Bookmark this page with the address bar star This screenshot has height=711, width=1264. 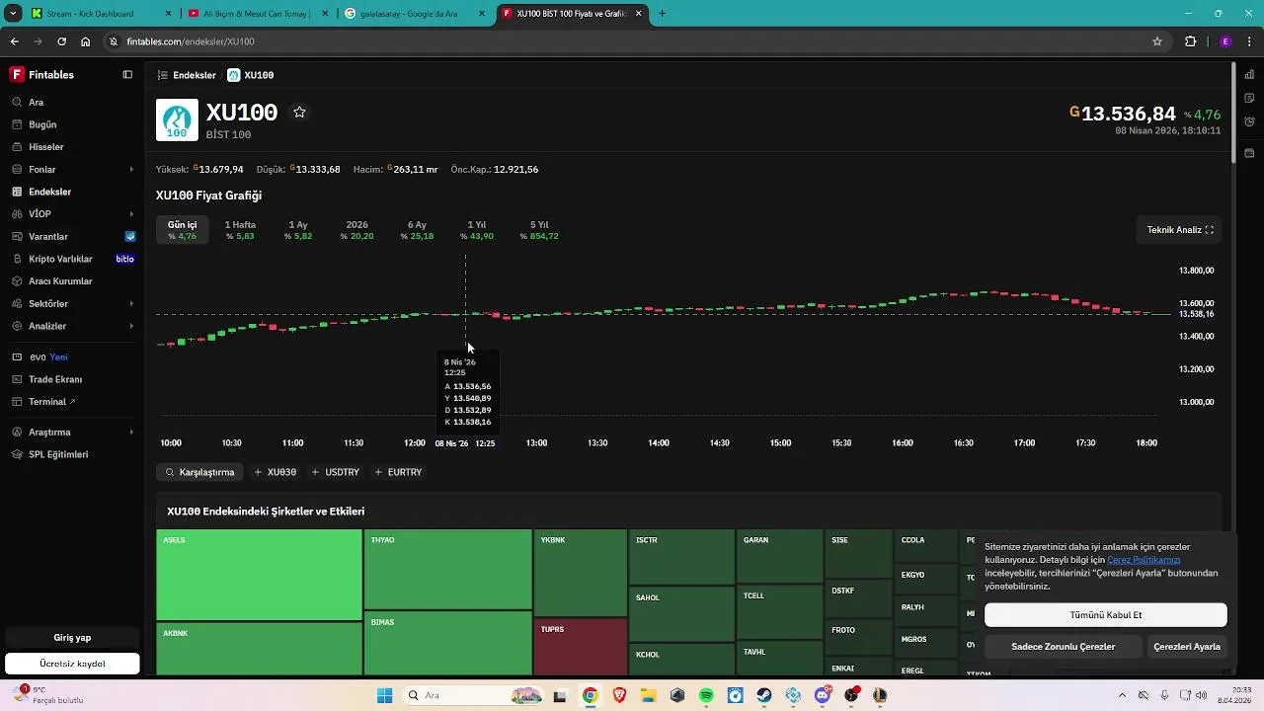click(x=1157, y=41)
